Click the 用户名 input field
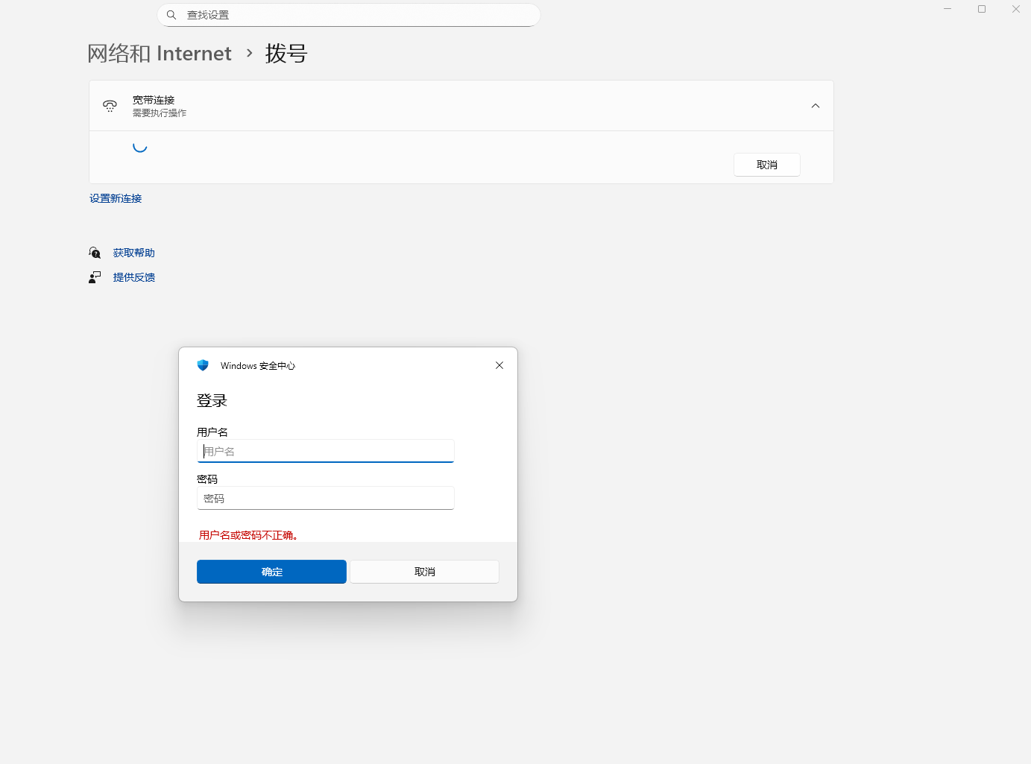 325,451
